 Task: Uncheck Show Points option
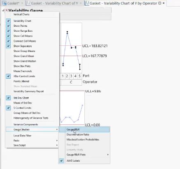pyautogui.click(x=8, y=26)
